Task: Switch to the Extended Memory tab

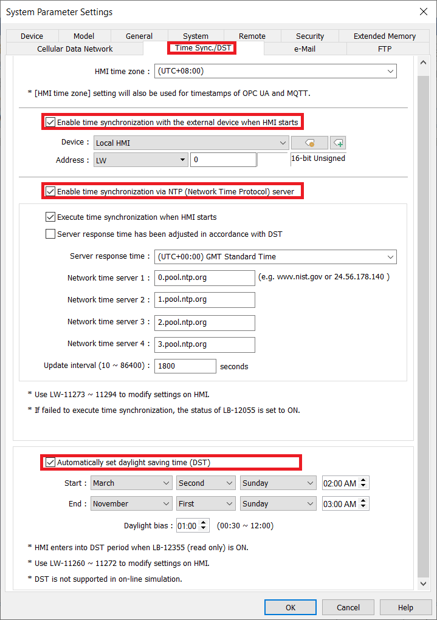Action: pos(384,36)
